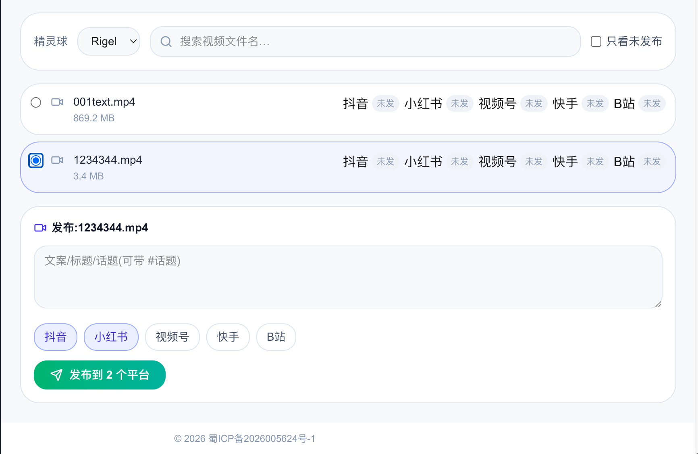Click the 发布:1234344.mp4 heading text
This screenshot has height=454, width=698.
click(100, 228)
